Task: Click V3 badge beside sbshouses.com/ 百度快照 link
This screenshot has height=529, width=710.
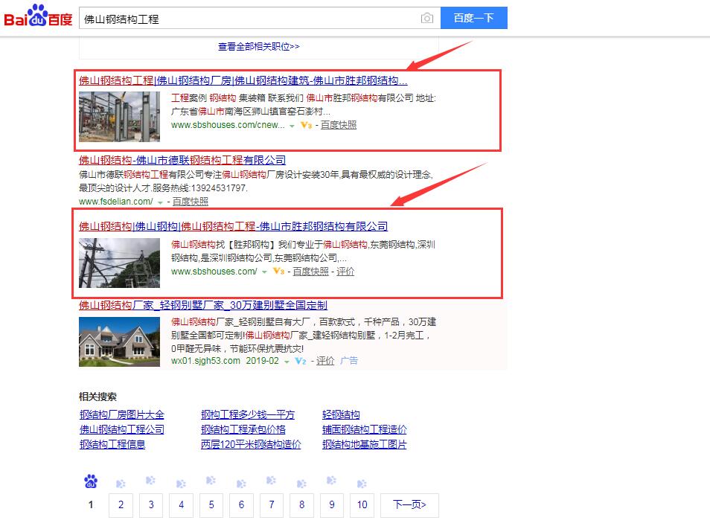Action: pyautogui.click(x=278, y=272)
